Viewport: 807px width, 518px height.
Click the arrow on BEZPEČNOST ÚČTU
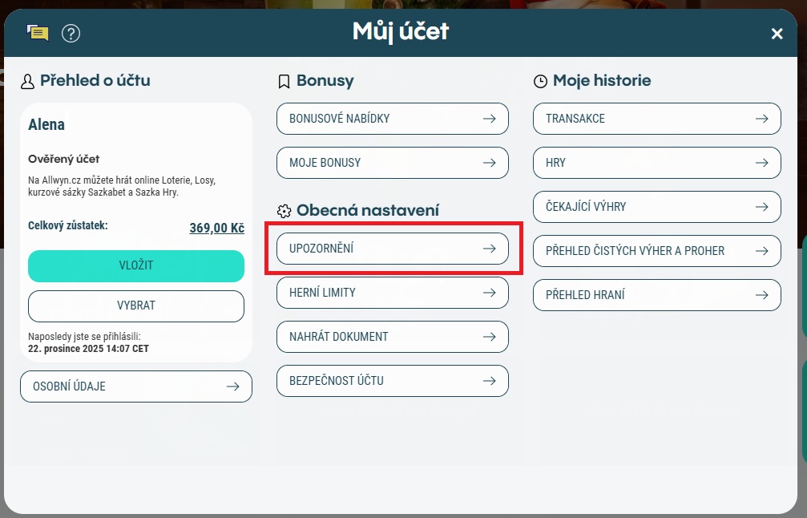pyautogui.click(x=489, y=381)
